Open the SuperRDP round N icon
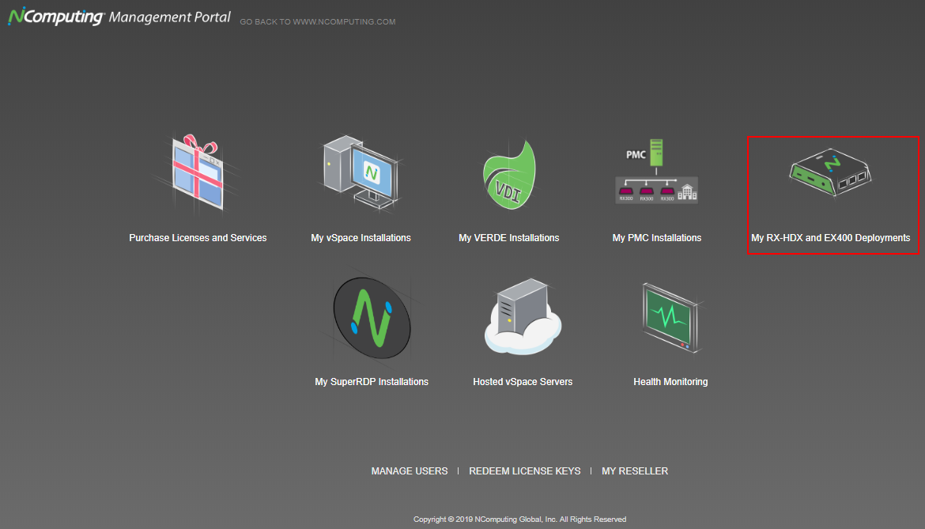This screenshot has height=529, width=925. coord(372,318)
